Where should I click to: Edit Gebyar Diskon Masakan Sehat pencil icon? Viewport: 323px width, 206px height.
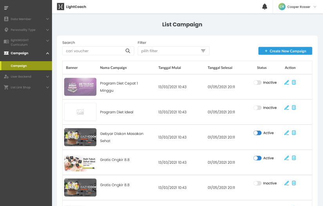[287, 133]
